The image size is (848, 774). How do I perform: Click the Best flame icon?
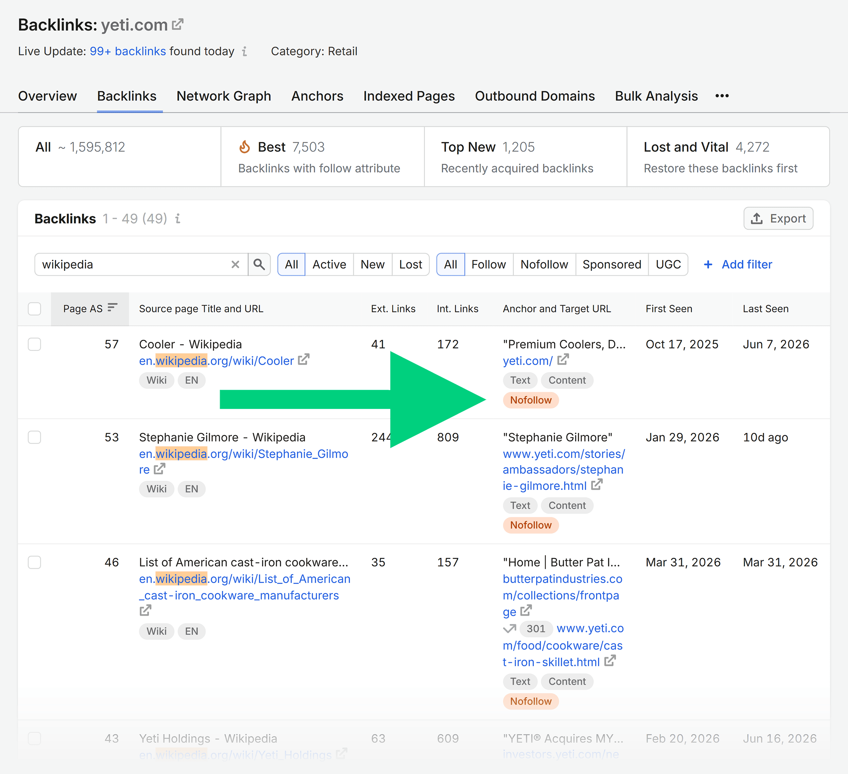point(244,147)
